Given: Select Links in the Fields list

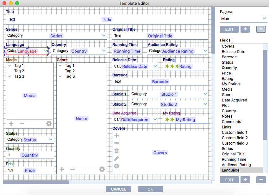Looking at the screenshot, I should (242, 127).
